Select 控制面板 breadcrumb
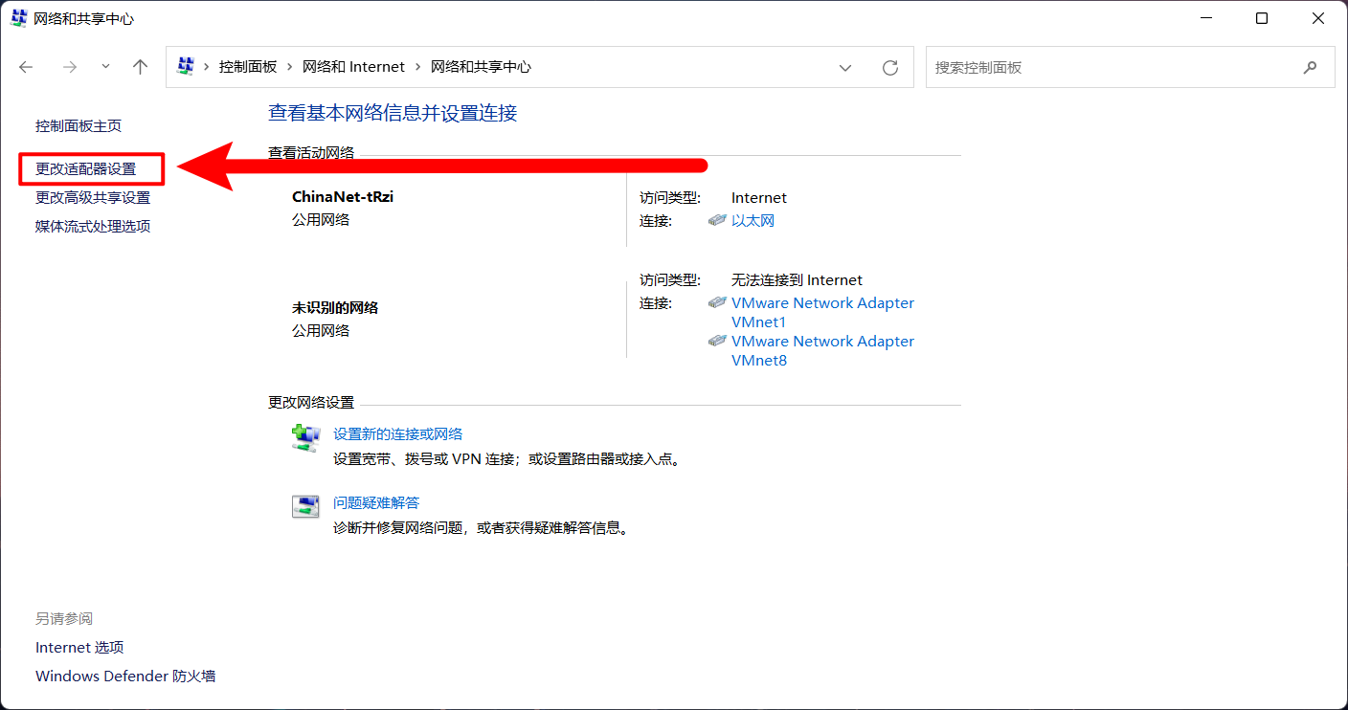The width and height of the screenshot is (1348, 710). pyautogui.click(x=248, y=67)
